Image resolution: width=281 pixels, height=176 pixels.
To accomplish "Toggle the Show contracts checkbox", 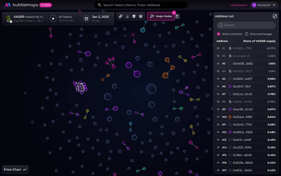I will pos(218,34).
